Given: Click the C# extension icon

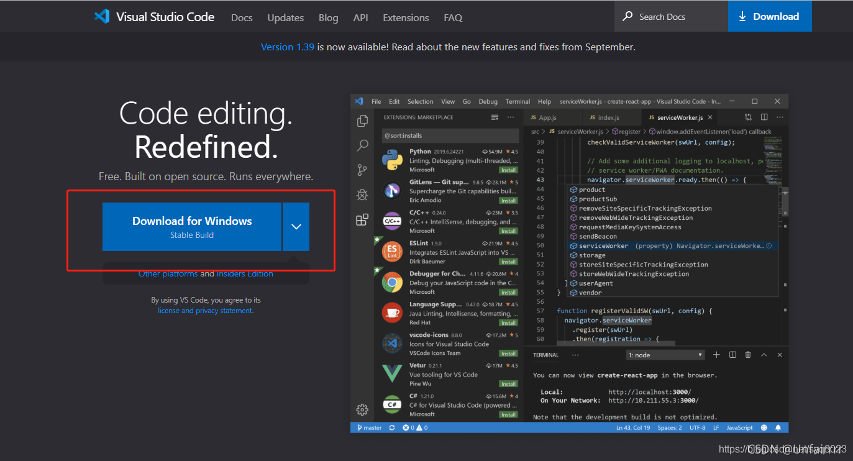Looking at the screenshot, I should coord(392,404).
